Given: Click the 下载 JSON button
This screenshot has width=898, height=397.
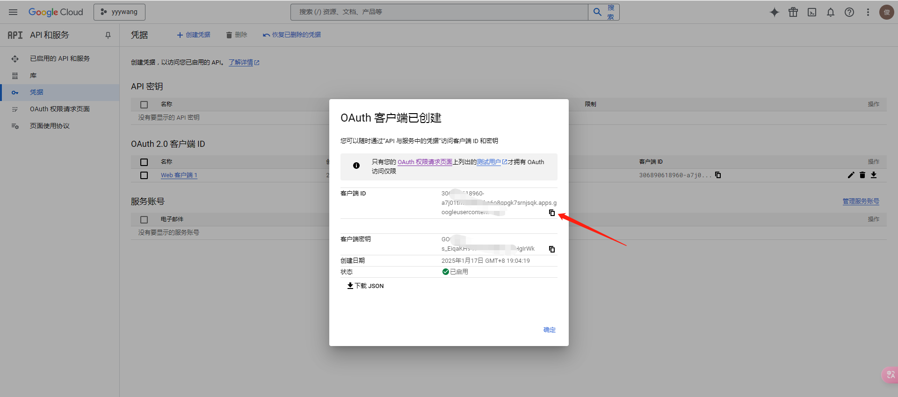Looking at the screenshot, I should 365,286.
